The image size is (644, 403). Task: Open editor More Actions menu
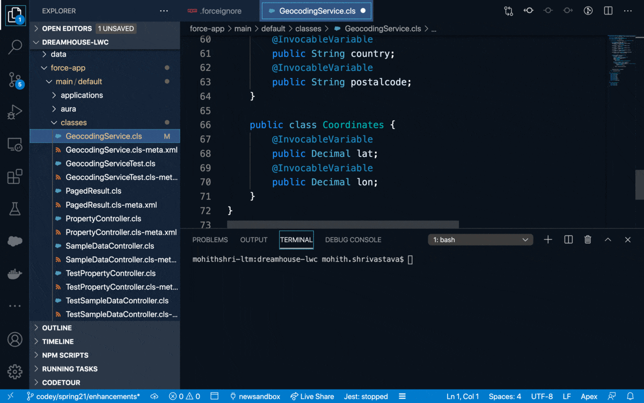click(628, 11)
